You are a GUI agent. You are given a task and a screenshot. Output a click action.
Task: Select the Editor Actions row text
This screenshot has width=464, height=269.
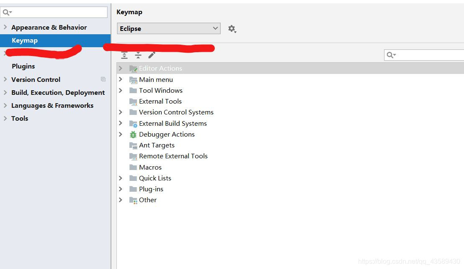160,68
